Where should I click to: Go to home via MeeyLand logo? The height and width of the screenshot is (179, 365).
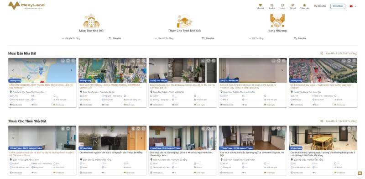click(x=26, y=5)
